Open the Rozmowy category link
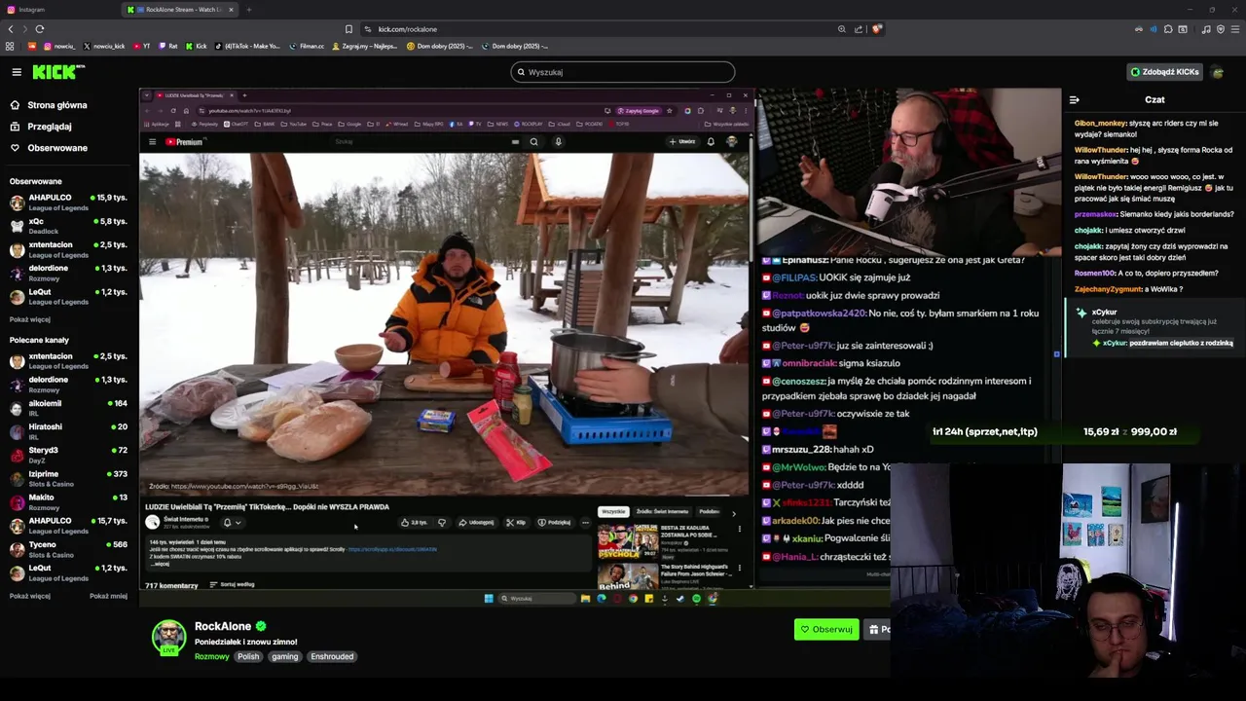This screenshot has height=701, width=1246. tap(211, 656)
